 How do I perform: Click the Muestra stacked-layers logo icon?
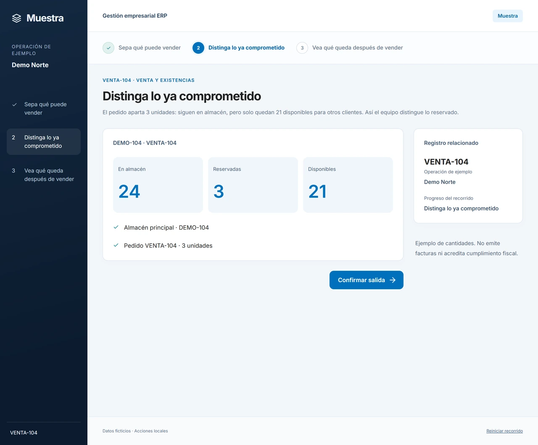point(16,18)
